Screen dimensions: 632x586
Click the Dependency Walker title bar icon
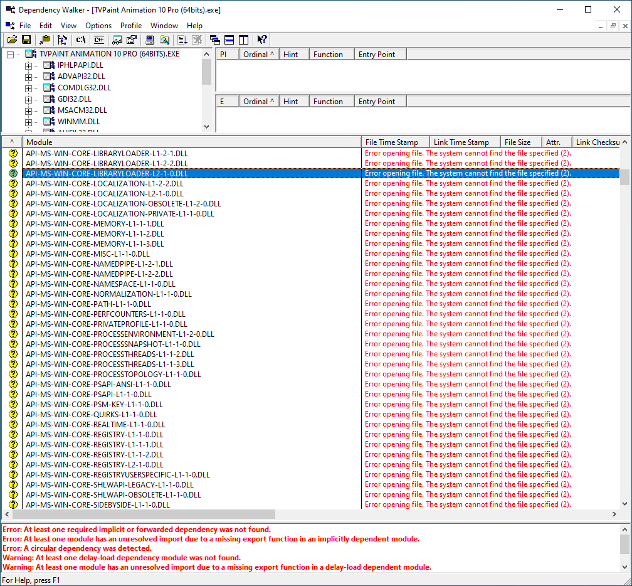pos(11,9)
